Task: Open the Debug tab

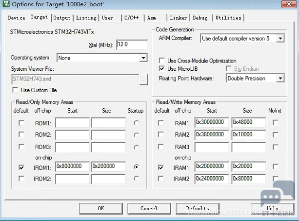Action: pyautogui.click(x=200, y=18)
